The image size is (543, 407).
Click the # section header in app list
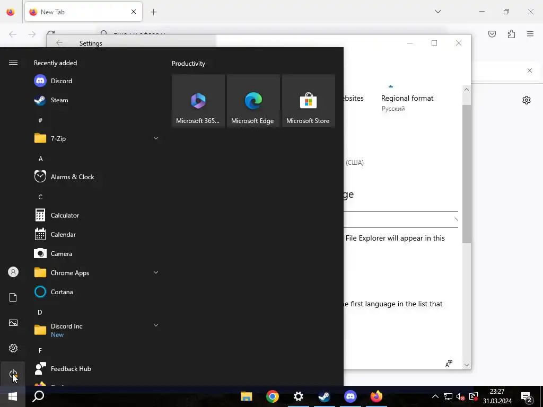coord(40,120)
